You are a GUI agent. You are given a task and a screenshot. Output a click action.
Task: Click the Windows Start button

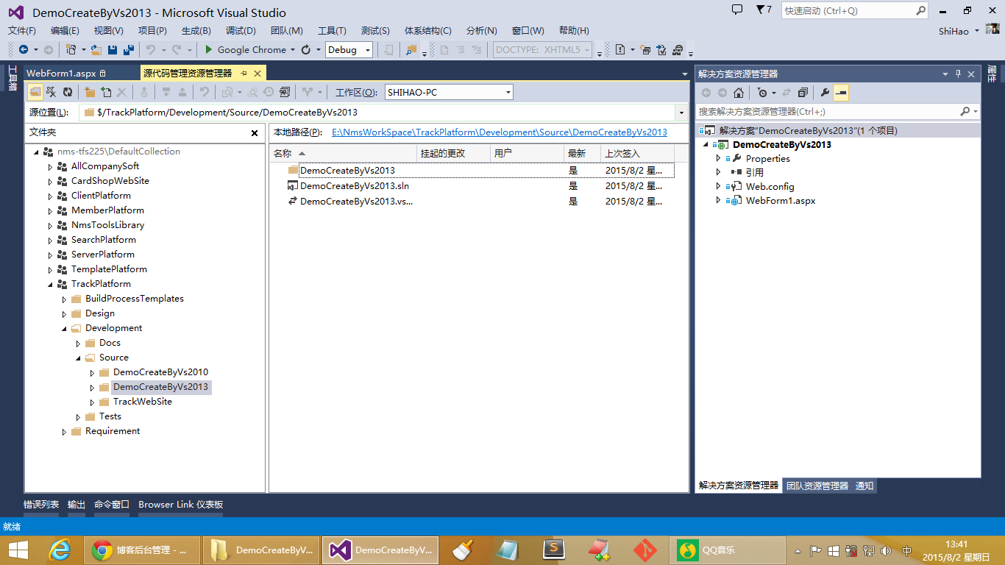18,550
